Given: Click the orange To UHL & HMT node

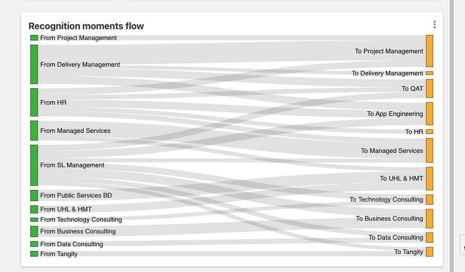Looking at the screenshot, I should (x=430, y=178).
